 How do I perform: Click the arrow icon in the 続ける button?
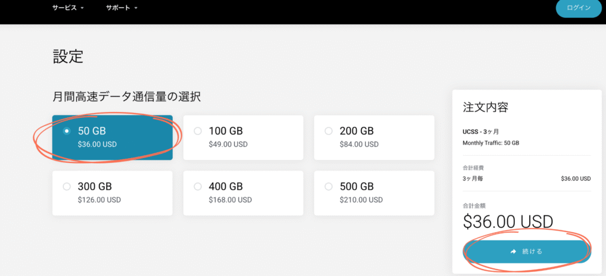513,252
